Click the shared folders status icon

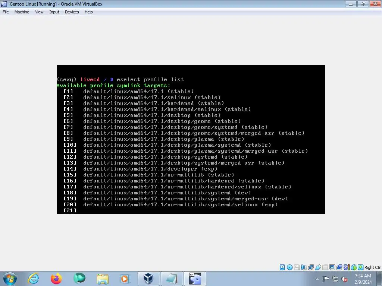325,267
